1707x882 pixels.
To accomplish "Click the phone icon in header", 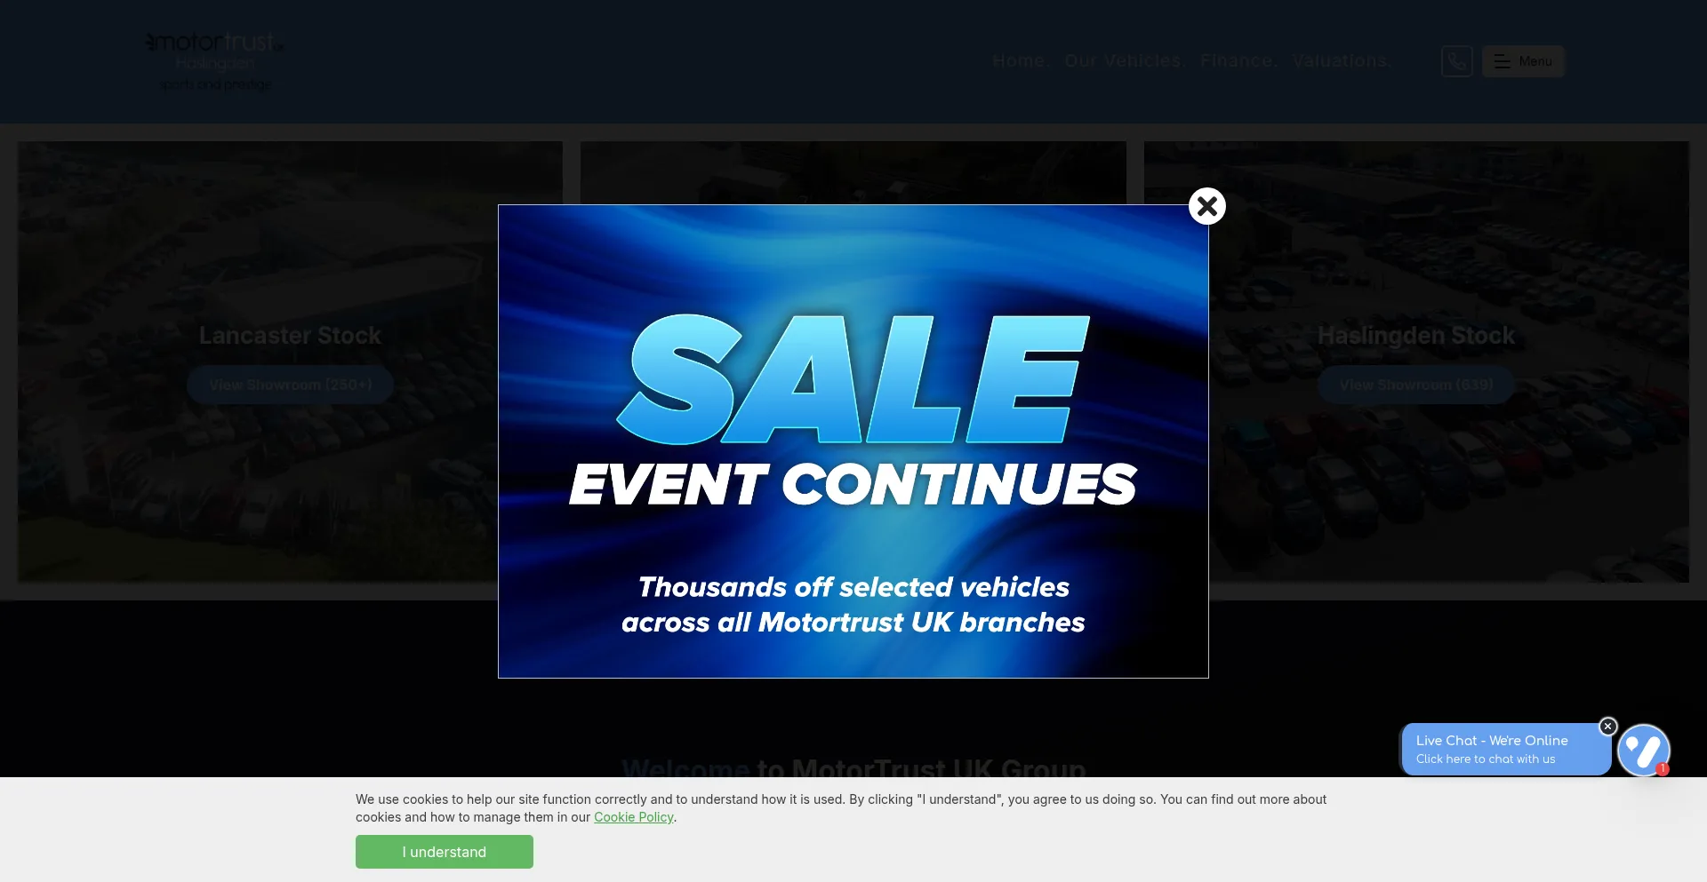I will click(x=1456, y=61).
